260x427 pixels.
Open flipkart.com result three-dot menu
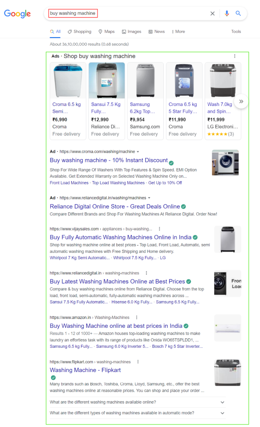point(138,362)
